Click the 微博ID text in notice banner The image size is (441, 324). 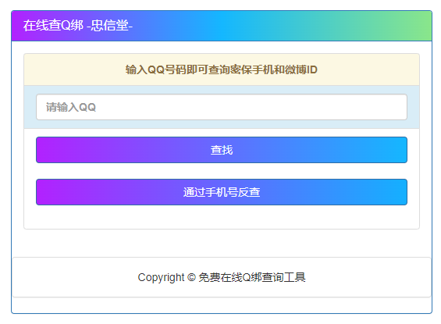click(301, 69)
